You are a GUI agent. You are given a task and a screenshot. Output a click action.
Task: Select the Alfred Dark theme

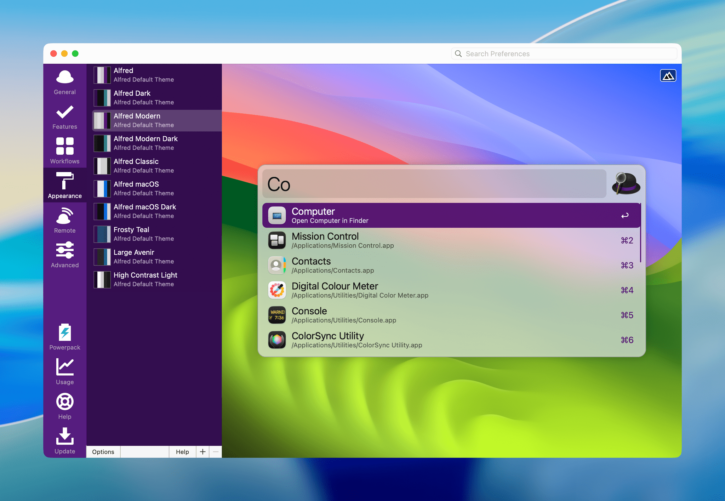[156, 97]
